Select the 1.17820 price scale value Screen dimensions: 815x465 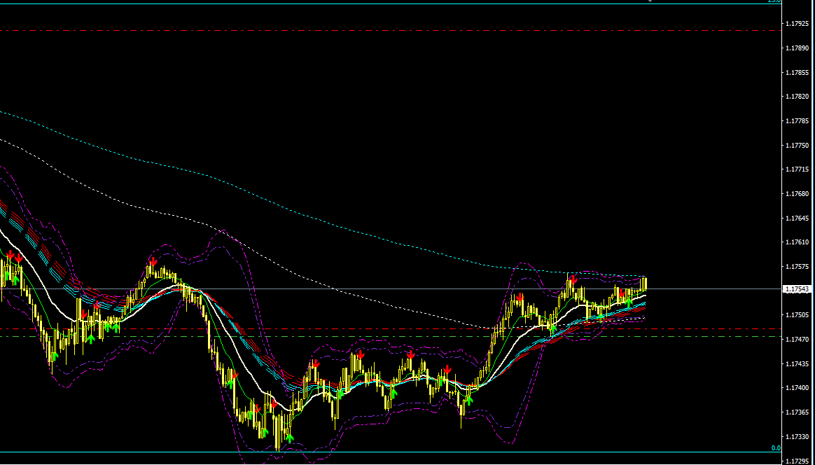tap(797, 96)
